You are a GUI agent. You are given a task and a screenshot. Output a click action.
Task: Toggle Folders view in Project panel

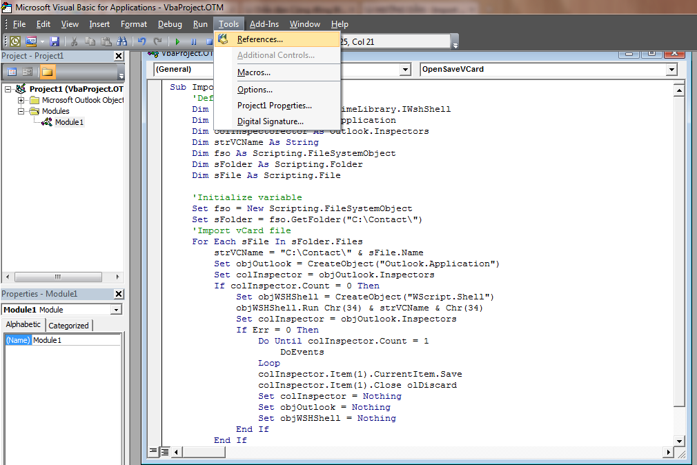(47, 72)
